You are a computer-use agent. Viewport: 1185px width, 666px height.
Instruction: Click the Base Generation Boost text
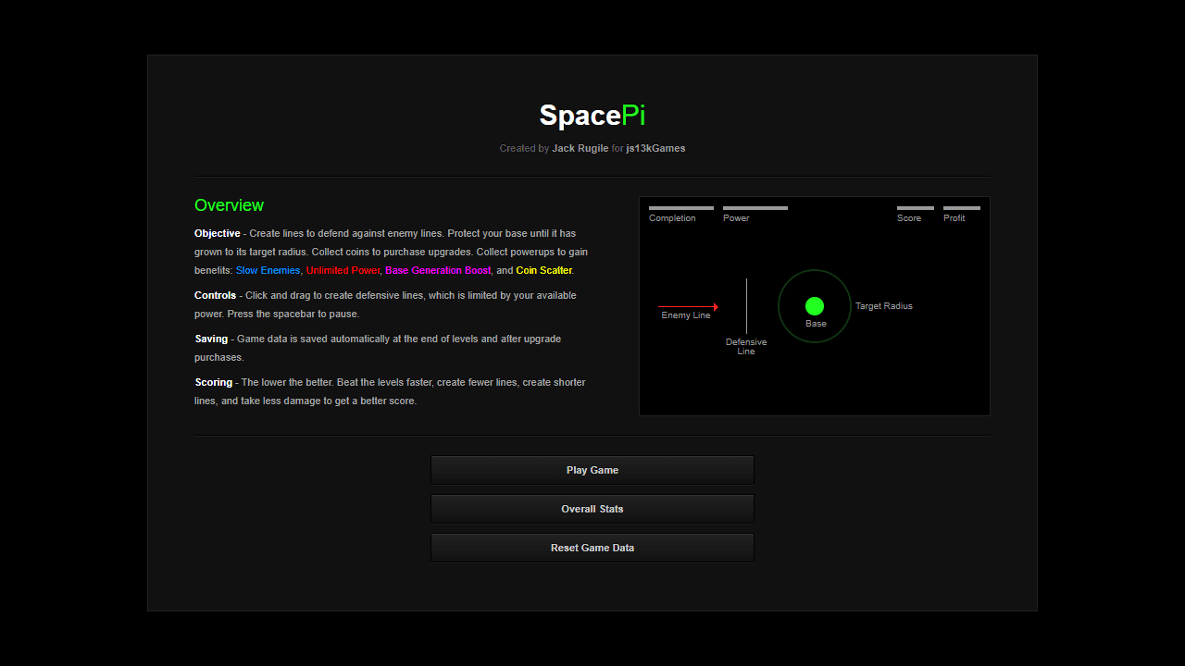[438, 270]
